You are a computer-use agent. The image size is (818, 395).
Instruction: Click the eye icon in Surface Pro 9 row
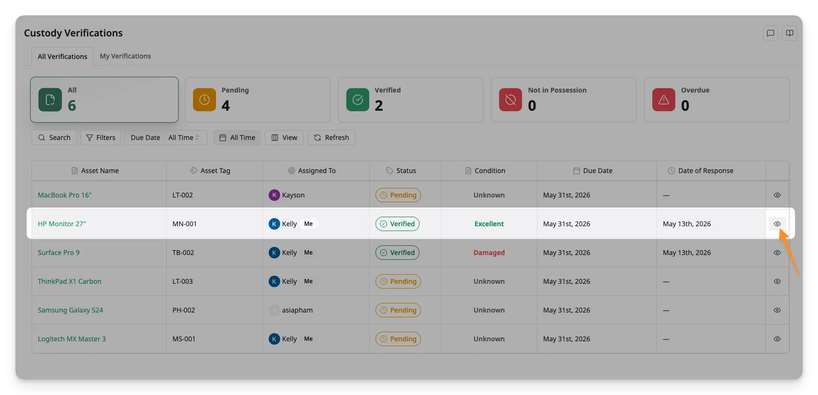[777, 253]
